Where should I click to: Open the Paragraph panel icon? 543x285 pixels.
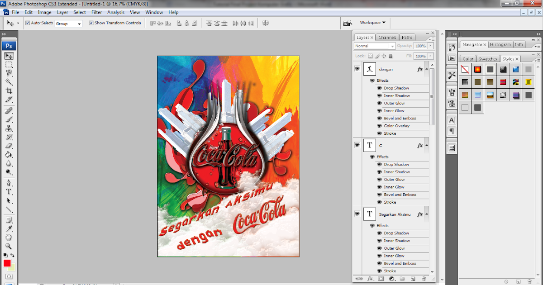pos(452,131)
